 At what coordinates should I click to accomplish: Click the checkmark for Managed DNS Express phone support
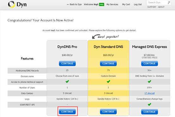tap(149, 82)
